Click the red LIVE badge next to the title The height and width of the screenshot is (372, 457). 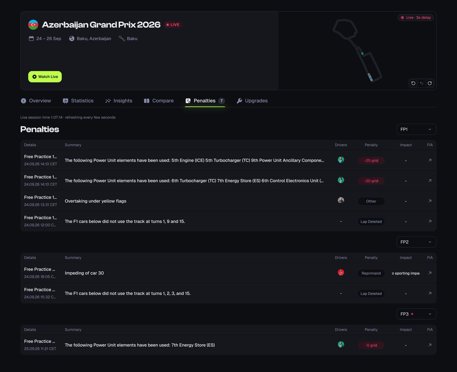173,25
